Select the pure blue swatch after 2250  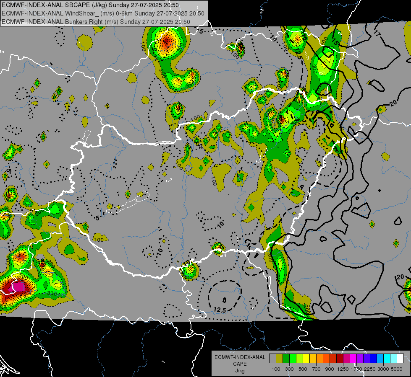[x=374, y=359]
